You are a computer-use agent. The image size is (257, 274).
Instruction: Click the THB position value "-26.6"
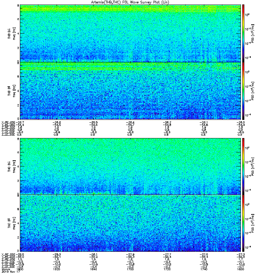coord(57,122)
